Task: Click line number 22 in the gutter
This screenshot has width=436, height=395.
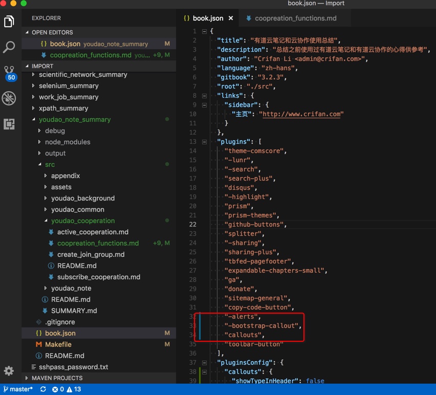Action: [193, 224]
